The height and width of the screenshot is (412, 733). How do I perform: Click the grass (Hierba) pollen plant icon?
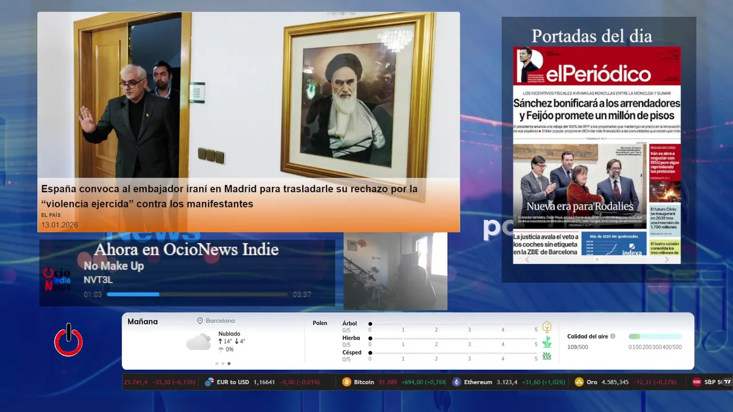click(547, 342)
